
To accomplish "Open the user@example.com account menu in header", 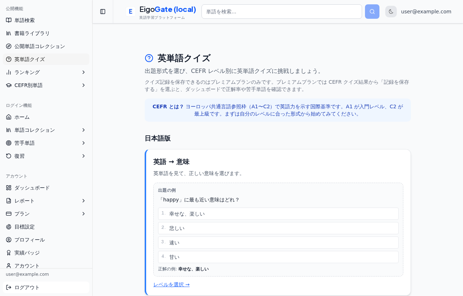I will 426,12.
